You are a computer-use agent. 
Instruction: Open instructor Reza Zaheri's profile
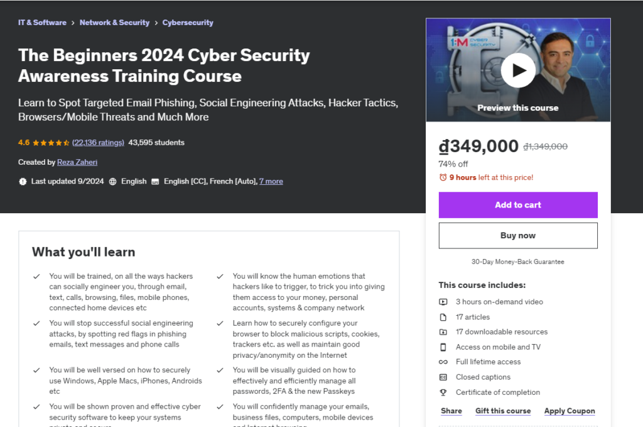(77, 162)
